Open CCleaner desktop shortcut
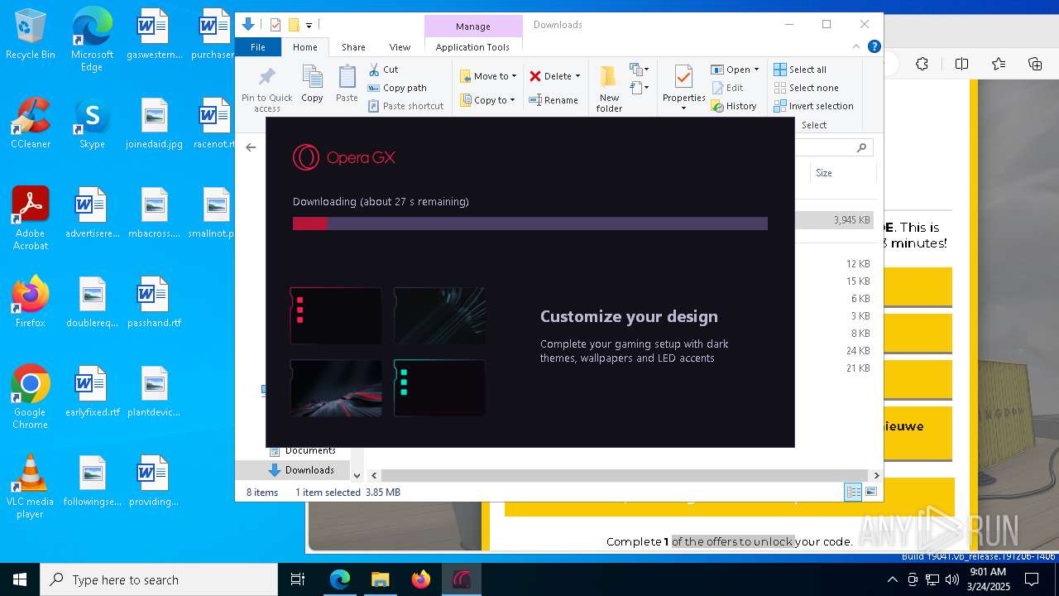Screen dimensions: 1059x596 tap(31, 123)
